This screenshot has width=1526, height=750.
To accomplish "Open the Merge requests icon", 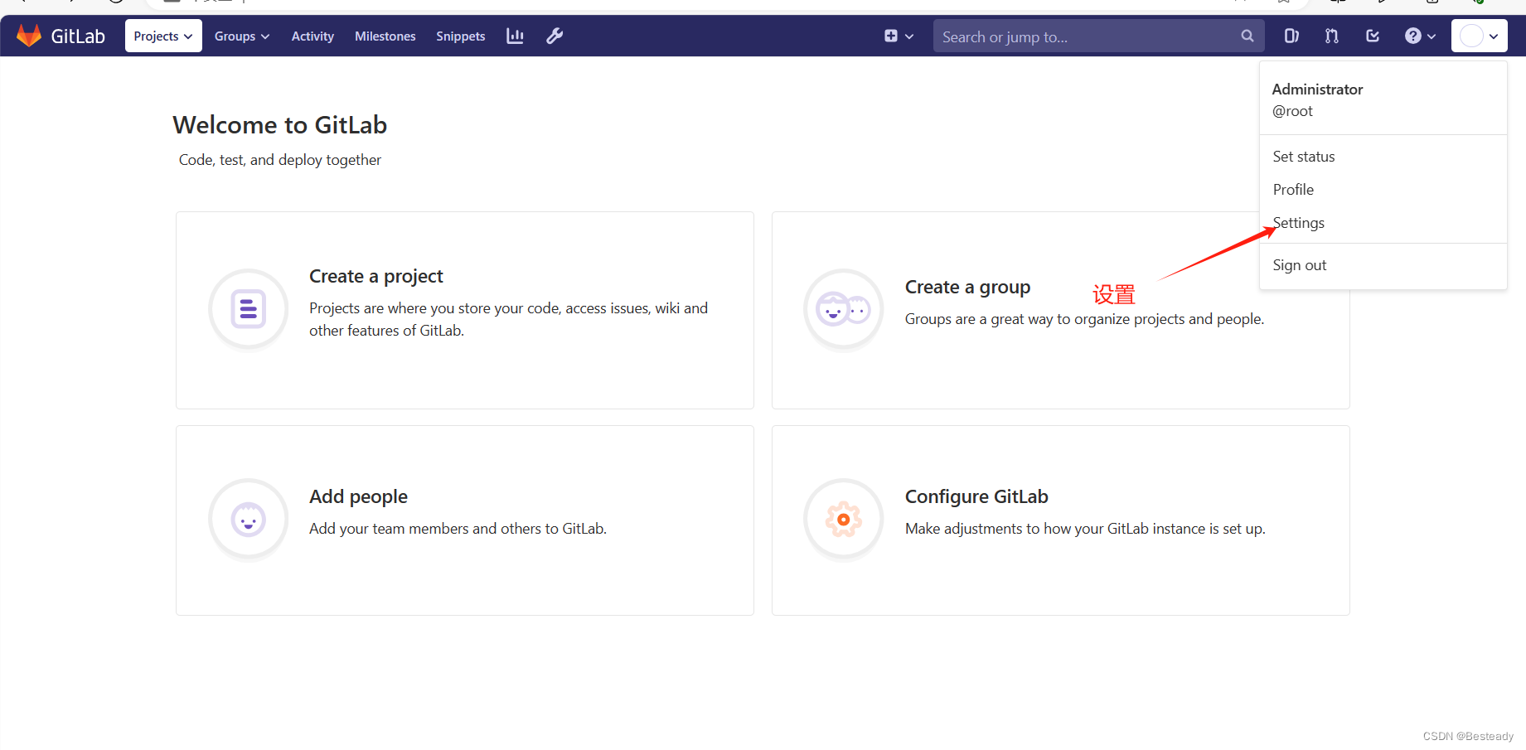I will tap(1332, 36).
